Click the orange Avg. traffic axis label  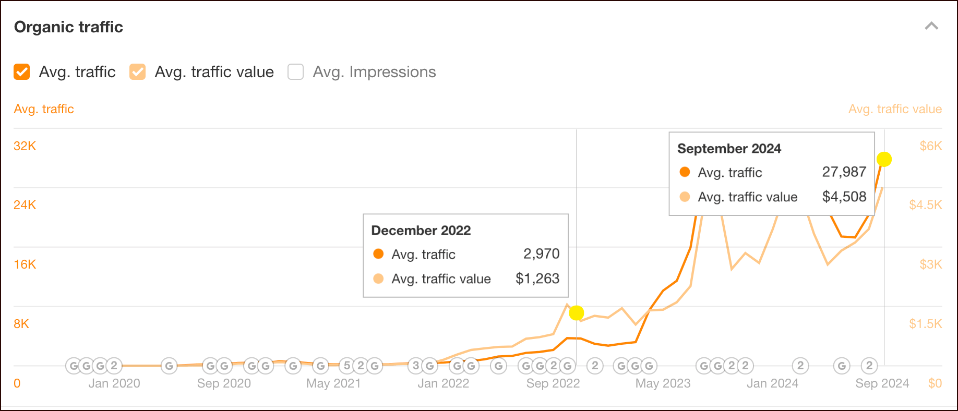tap(44, 109)
